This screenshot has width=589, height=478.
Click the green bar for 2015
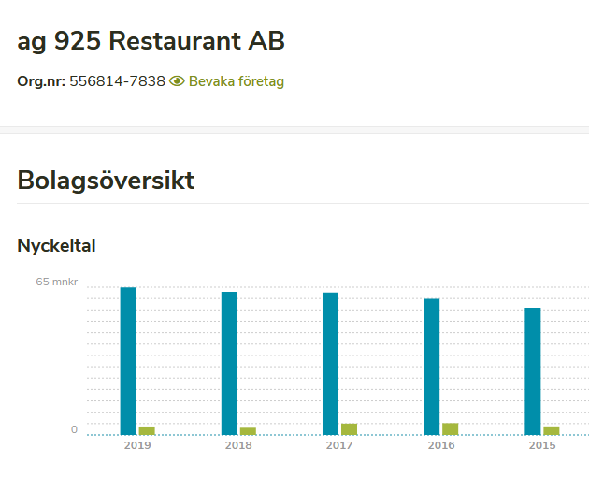point(551,430)
